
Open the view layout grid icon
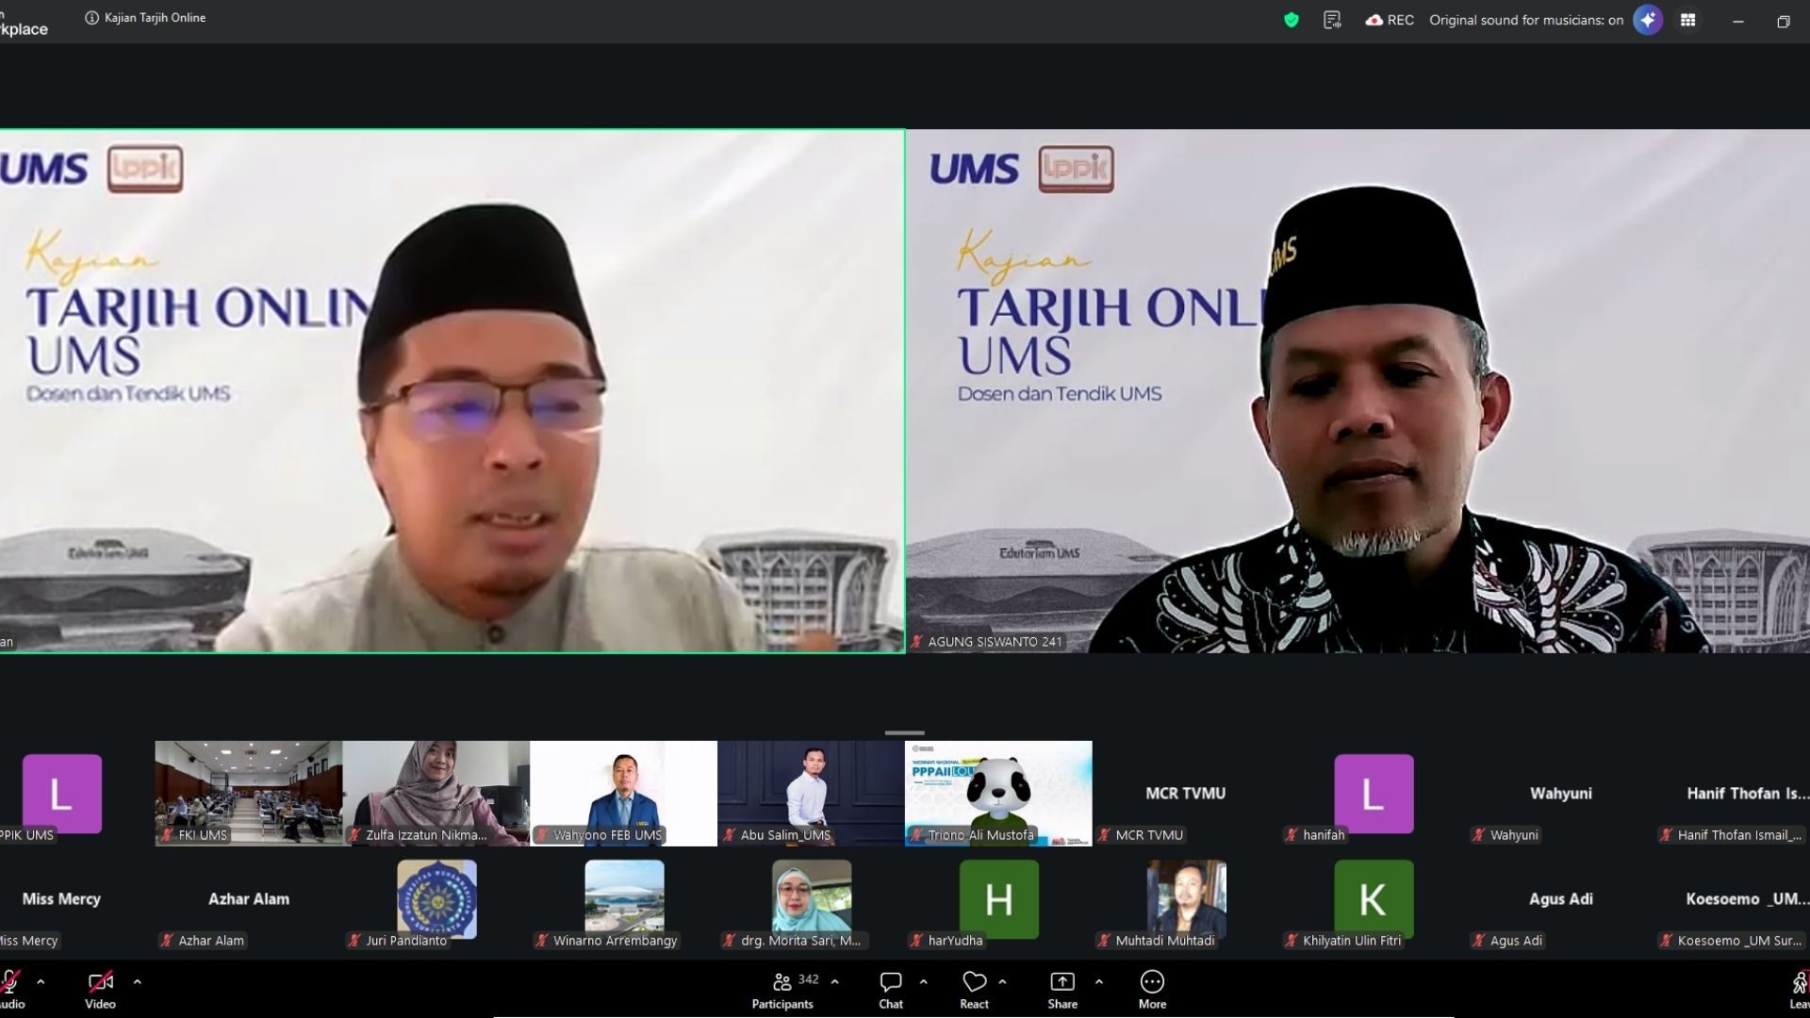tap(1688, 20)
